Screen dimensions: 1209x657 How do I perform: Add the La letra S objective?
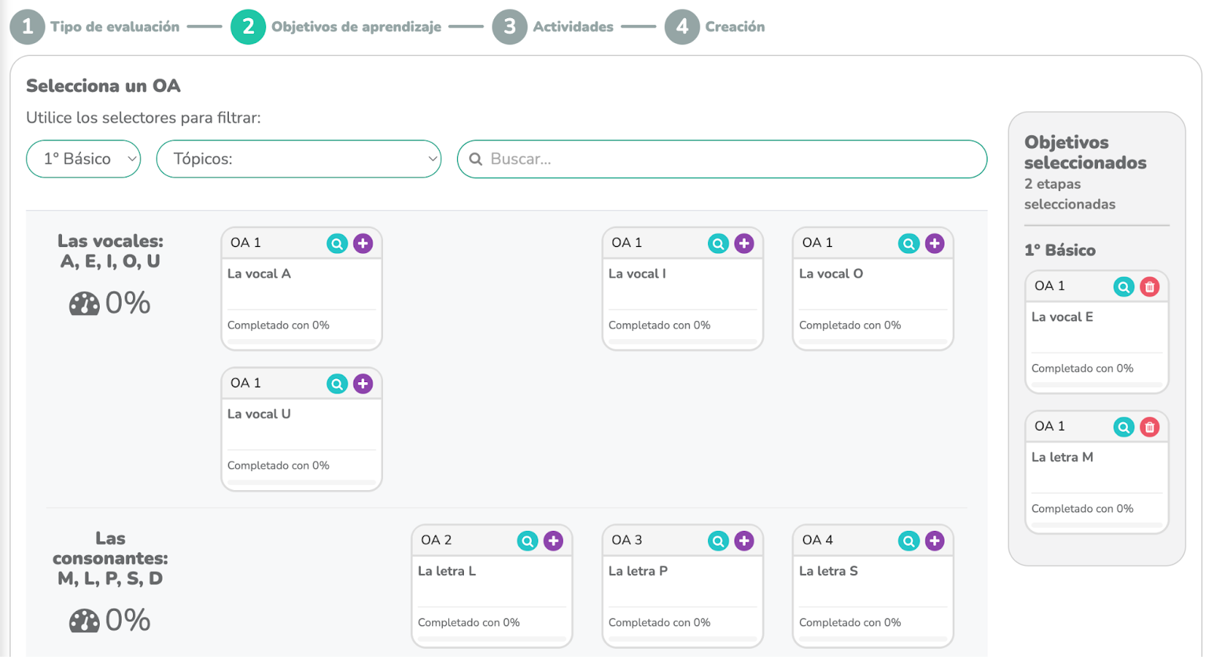pyautogui.click(x=934, y=541)
